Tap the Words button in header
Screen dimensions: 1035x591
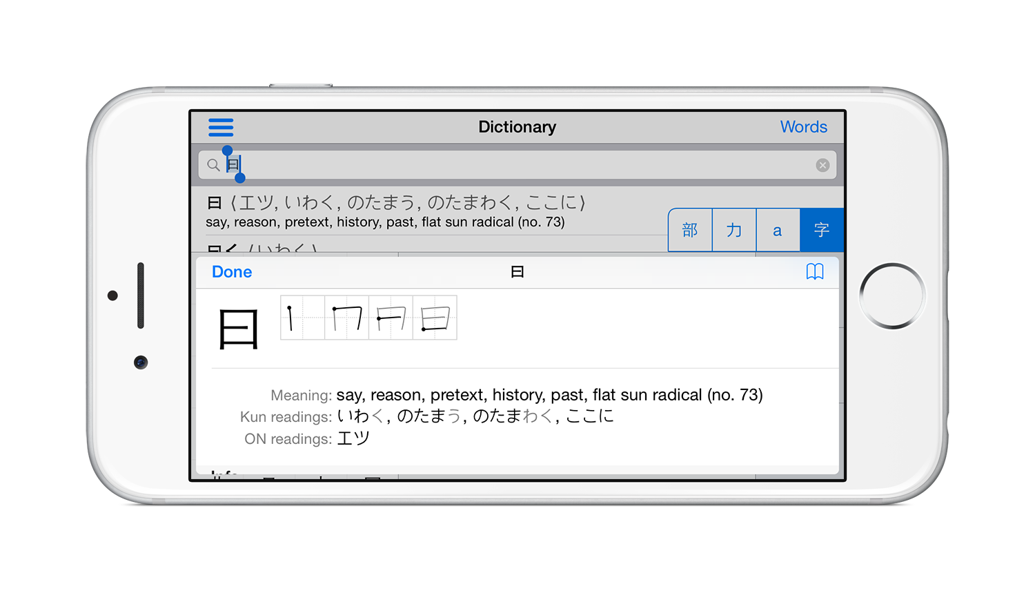pos(803,127)
